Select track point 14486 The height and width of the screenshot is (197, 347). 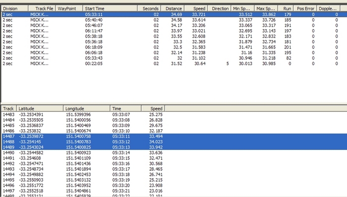pyautogui.click(x=174, y=131)
